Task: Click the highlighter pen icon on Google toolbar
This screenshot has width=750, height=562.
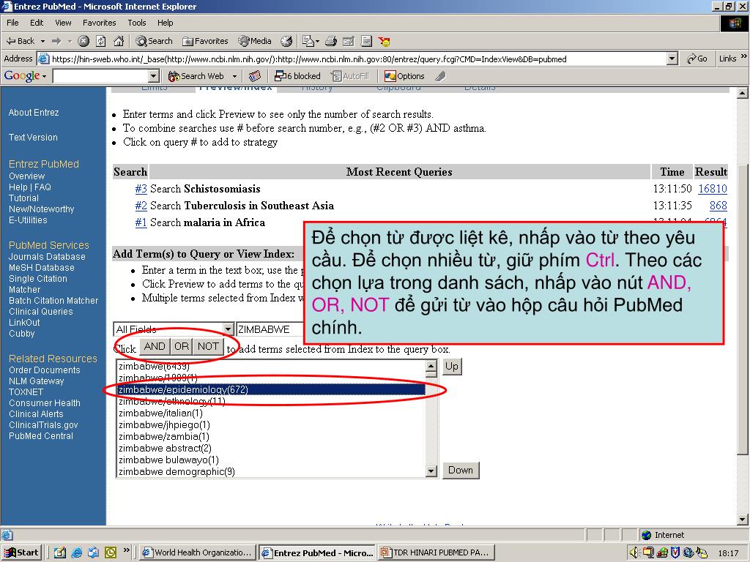Action: (440, 76)
